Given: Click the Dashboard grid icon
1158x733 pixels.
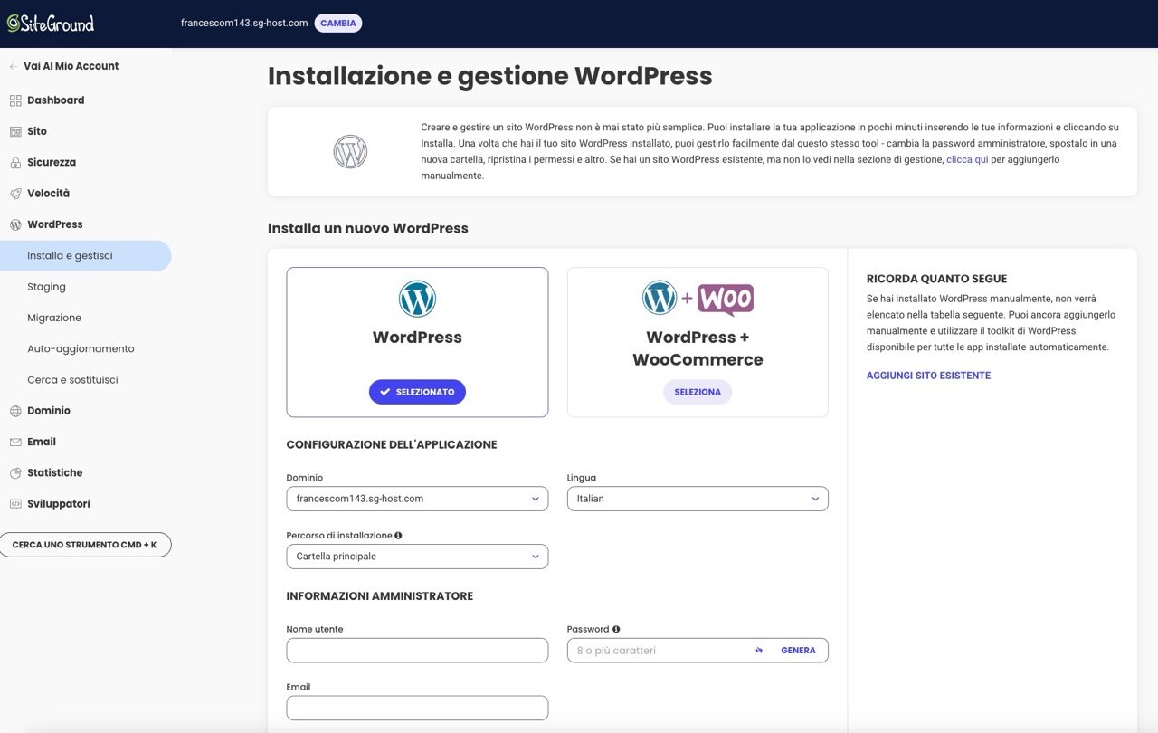Looking at the screenshot, I should click(15, 100).
